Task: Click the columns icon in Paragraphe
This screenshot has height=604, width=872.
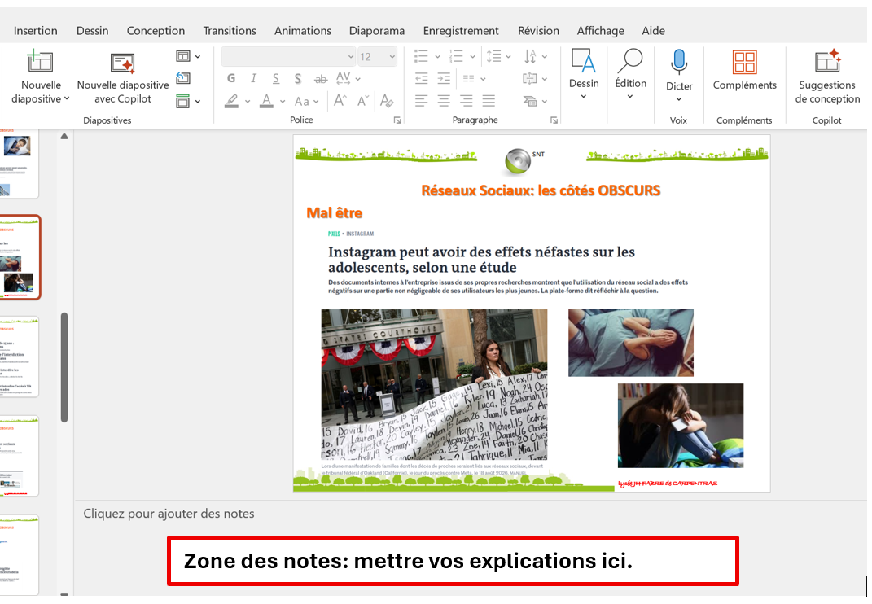Action: pyautogui.click(x=469, y=78)
